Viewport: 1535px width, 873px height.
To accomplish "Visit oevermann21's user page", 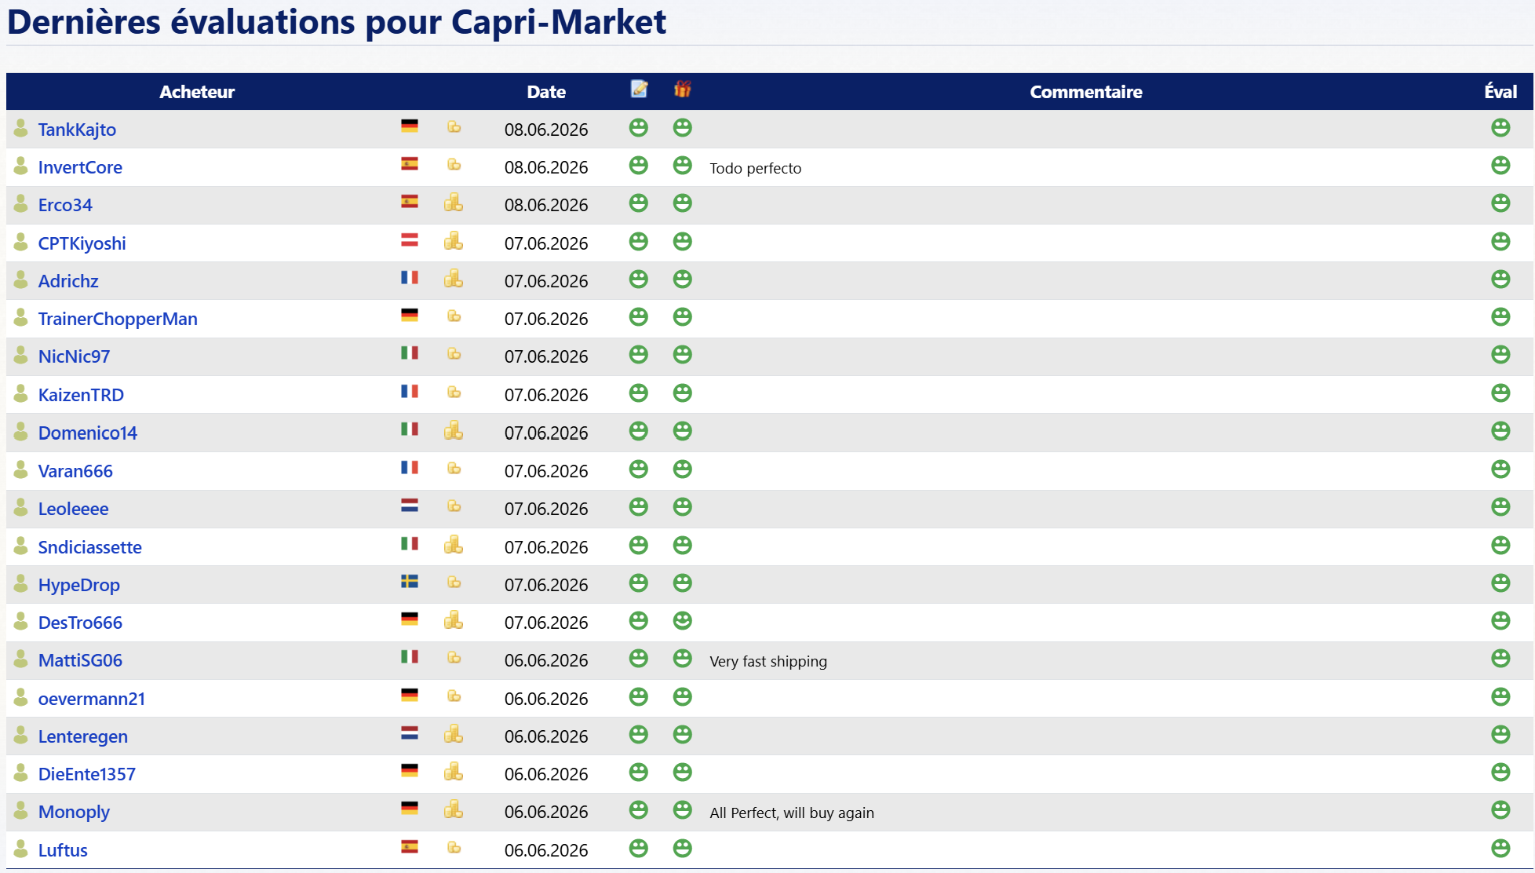I will point(92,699).
